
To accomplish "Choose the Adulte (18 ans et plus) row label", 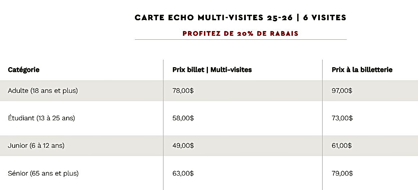I will pos(43,91).
